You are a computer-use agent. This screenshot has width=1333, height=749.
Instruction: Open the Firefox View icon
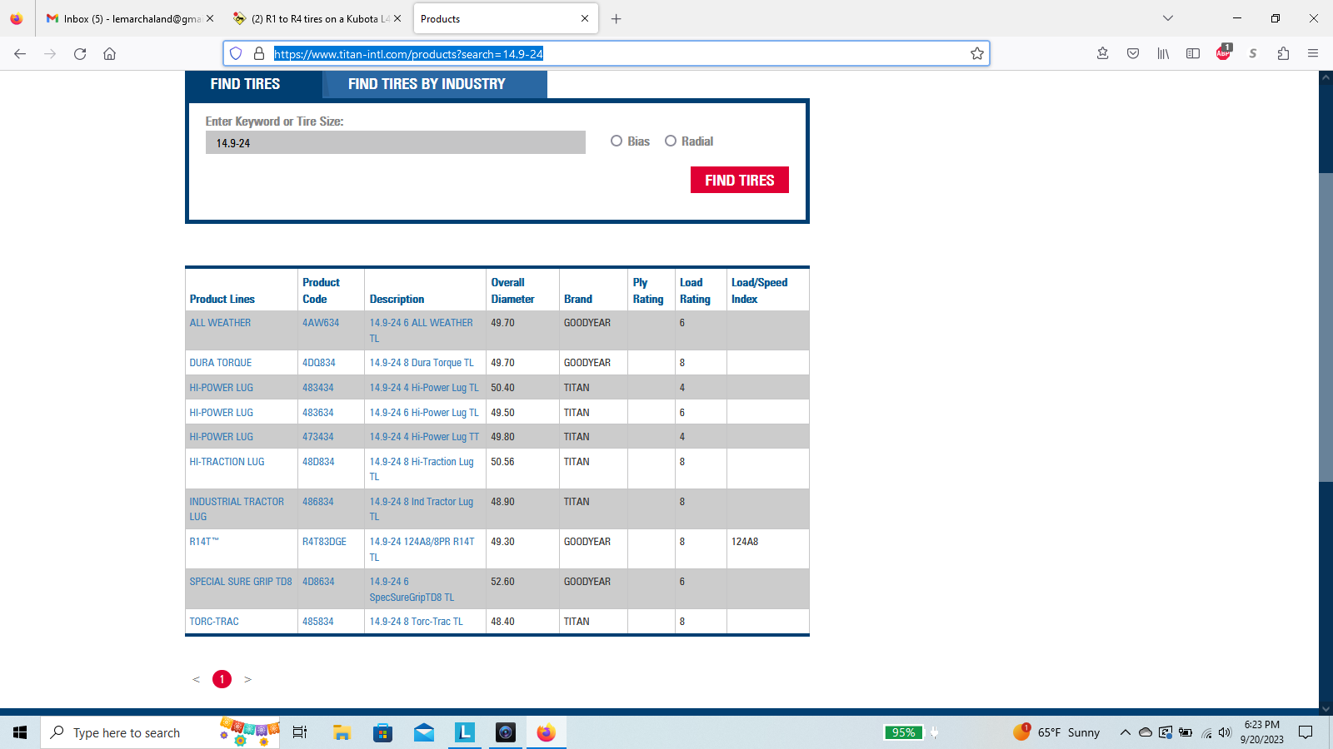(x=17, y=18)
